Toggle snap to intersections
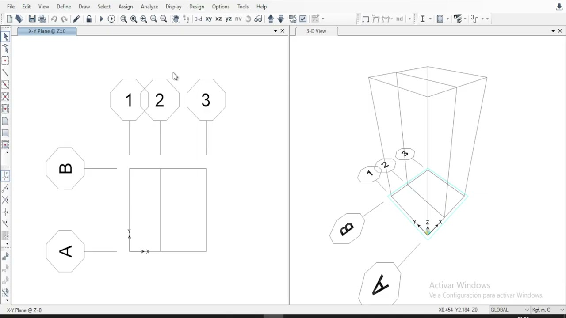The image size is (566, 318). 5,200
